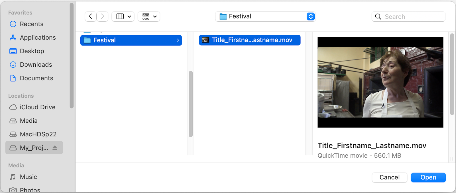Open the Festival folder location popup
This screenshot has height=193, width=456.
coord(265,17)
